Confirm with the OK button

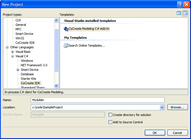pyautogui.click(x=155, y=133)
